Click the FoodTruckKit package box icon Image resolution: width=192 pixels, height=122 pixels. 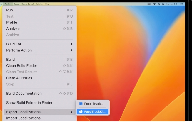(81, 112)
